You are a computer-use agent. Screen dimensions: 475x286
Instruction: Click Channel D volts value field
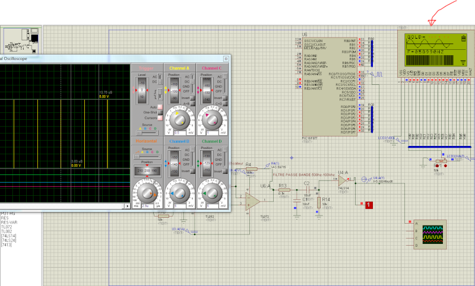213,206
